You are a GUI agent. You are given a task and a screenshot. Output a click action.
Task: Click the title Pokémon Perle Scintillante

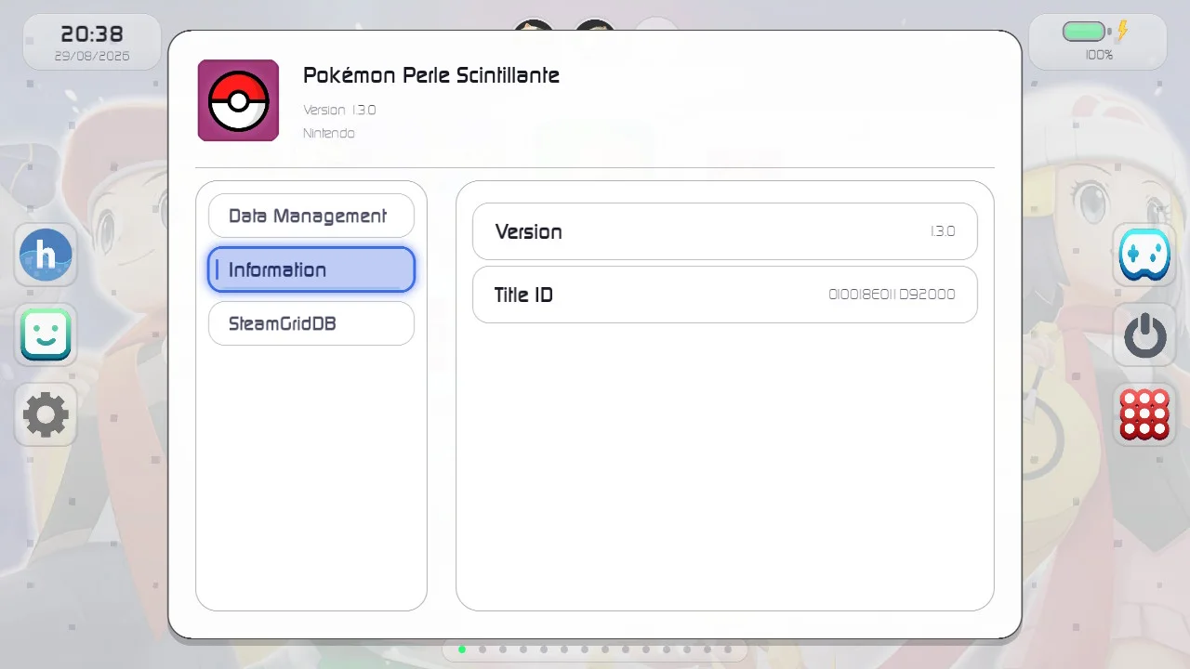pyautogui.click(x=431, y=76)
